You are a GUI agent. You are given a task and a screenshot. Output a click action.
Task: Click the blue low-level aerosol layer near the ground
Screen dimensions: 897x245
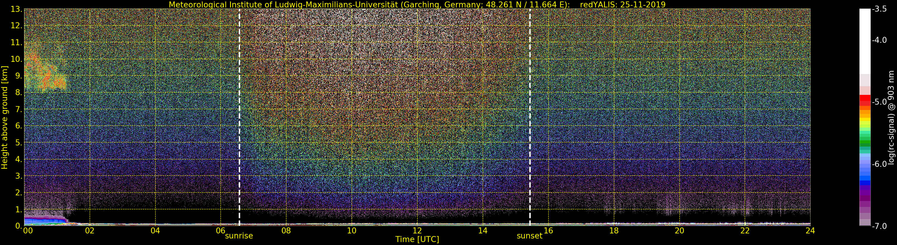click(x=45, y=220)
